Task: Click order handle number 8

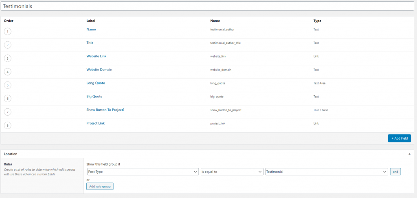Action: pos(7,126)
